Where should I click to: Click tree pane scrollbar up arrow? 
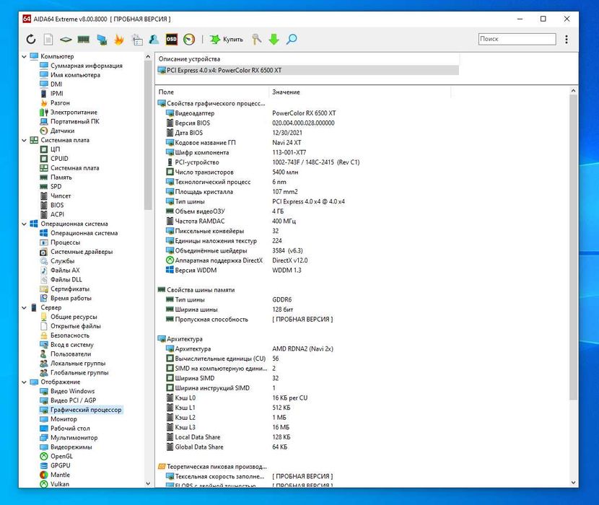(148, 56)
